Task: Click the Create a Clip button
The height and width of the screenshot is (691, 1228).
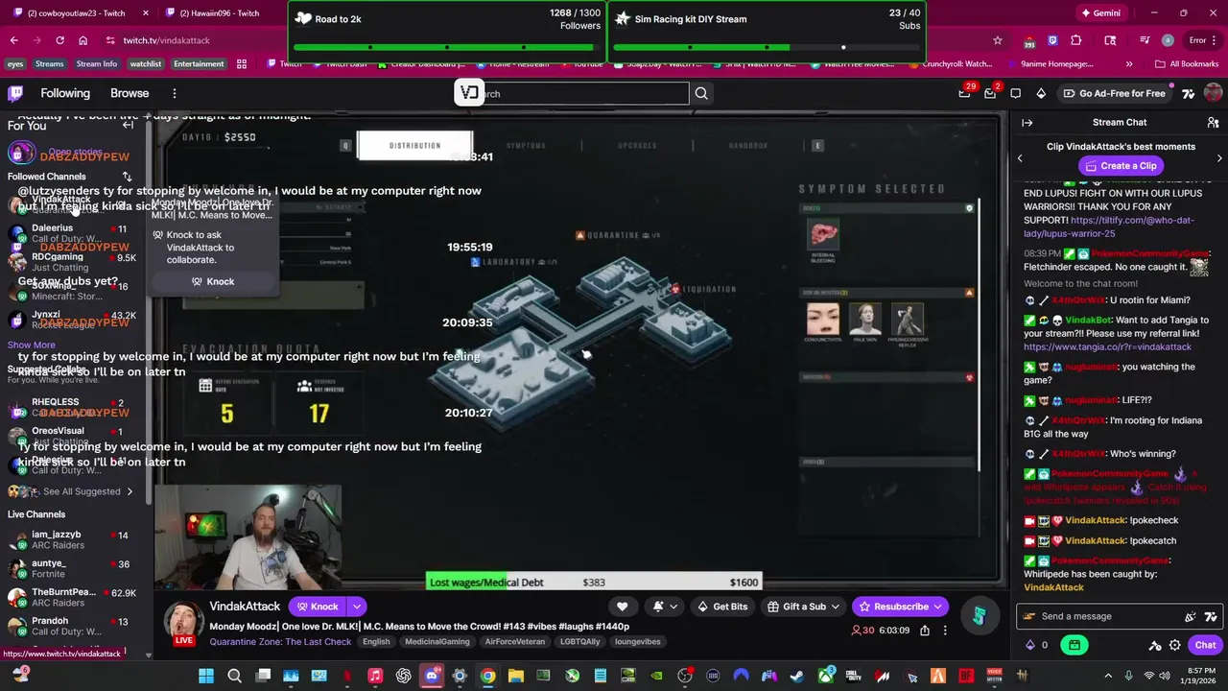Action: (x=1121, y=166)
